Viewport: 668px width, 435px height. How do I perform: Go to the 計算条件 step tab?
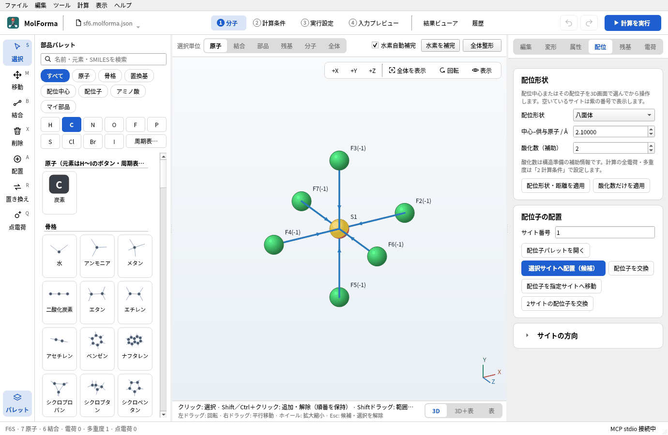coord(270,23)
